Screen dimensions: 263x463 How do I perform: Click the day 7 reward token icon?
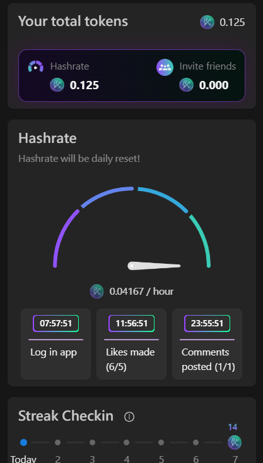click(235, 442)
